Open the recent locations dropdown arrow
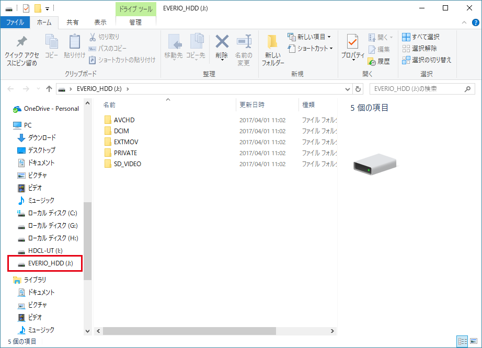The image size is (482, 348). (x=38, y=89)
